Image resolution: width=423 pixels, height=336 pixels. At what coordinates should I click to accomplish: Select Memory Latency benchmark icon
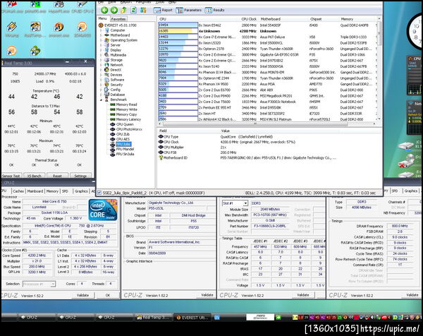pos(113,119)
